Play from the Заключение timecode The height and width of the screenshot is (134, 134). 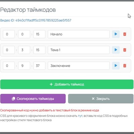click(x=116, y=66)
